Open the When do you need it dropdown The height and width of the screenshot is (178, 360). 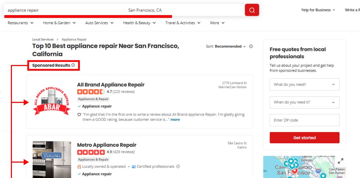point(304,102)
